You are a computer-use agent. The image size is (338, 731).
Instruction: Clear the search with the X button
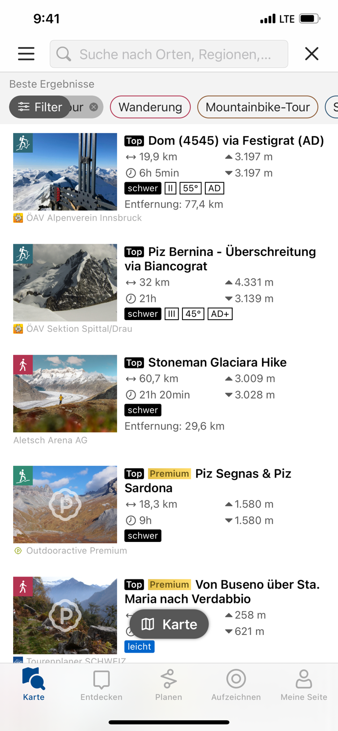point(312,54)
